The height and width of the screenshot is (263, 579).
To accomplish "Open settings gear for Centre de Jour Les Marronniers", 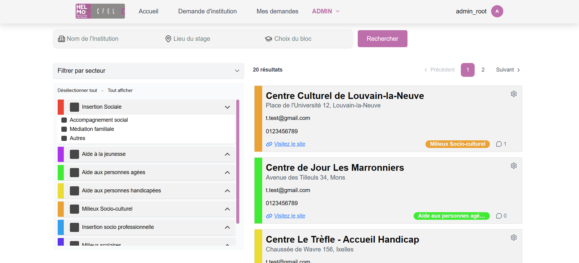I will tap(514, 166).
